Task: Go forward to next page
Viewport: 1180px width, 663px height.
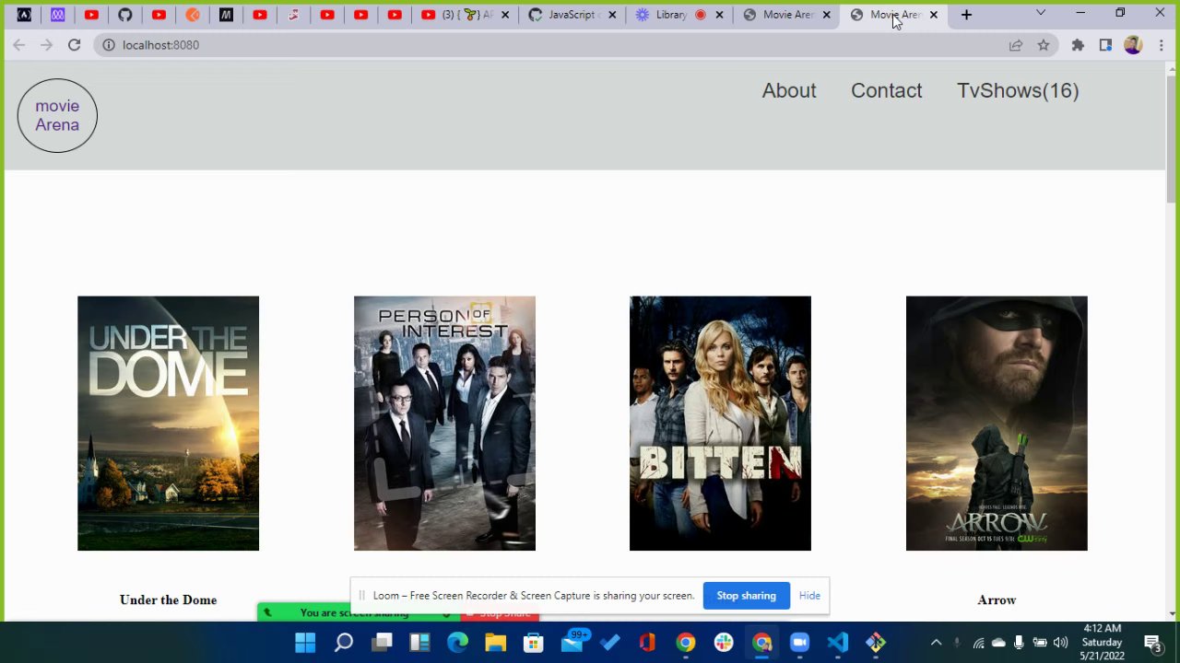Action: coord(46,45)
